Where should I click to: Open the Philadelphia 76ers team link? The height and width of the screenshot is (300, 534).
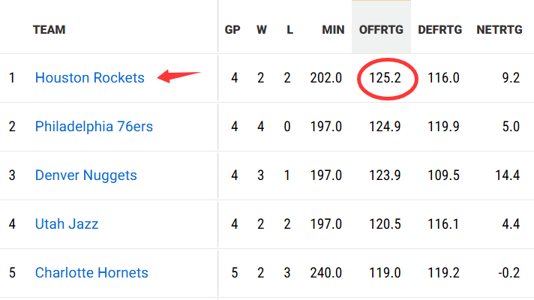(x=94, y=127)
